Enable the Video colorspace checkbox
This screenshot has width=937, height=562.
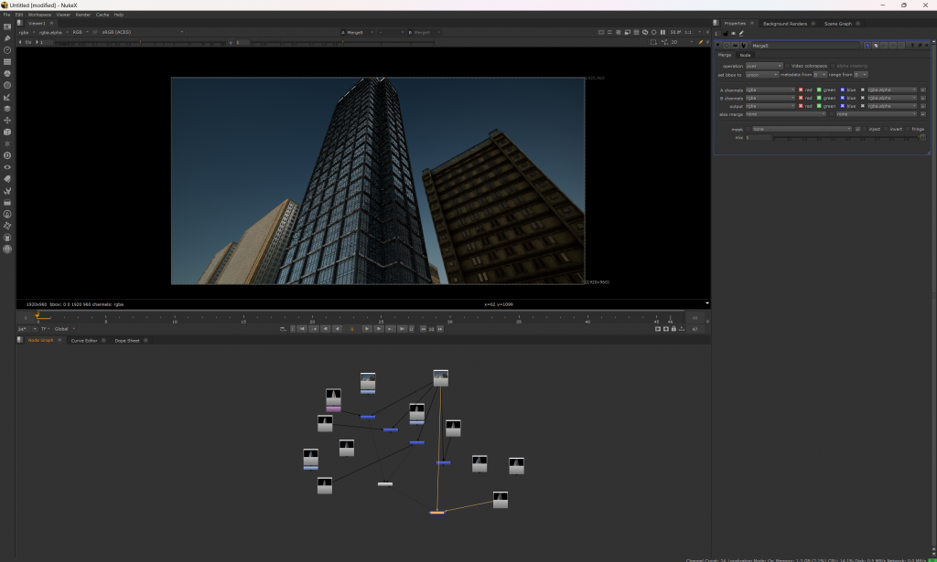(x=787, y=66)
